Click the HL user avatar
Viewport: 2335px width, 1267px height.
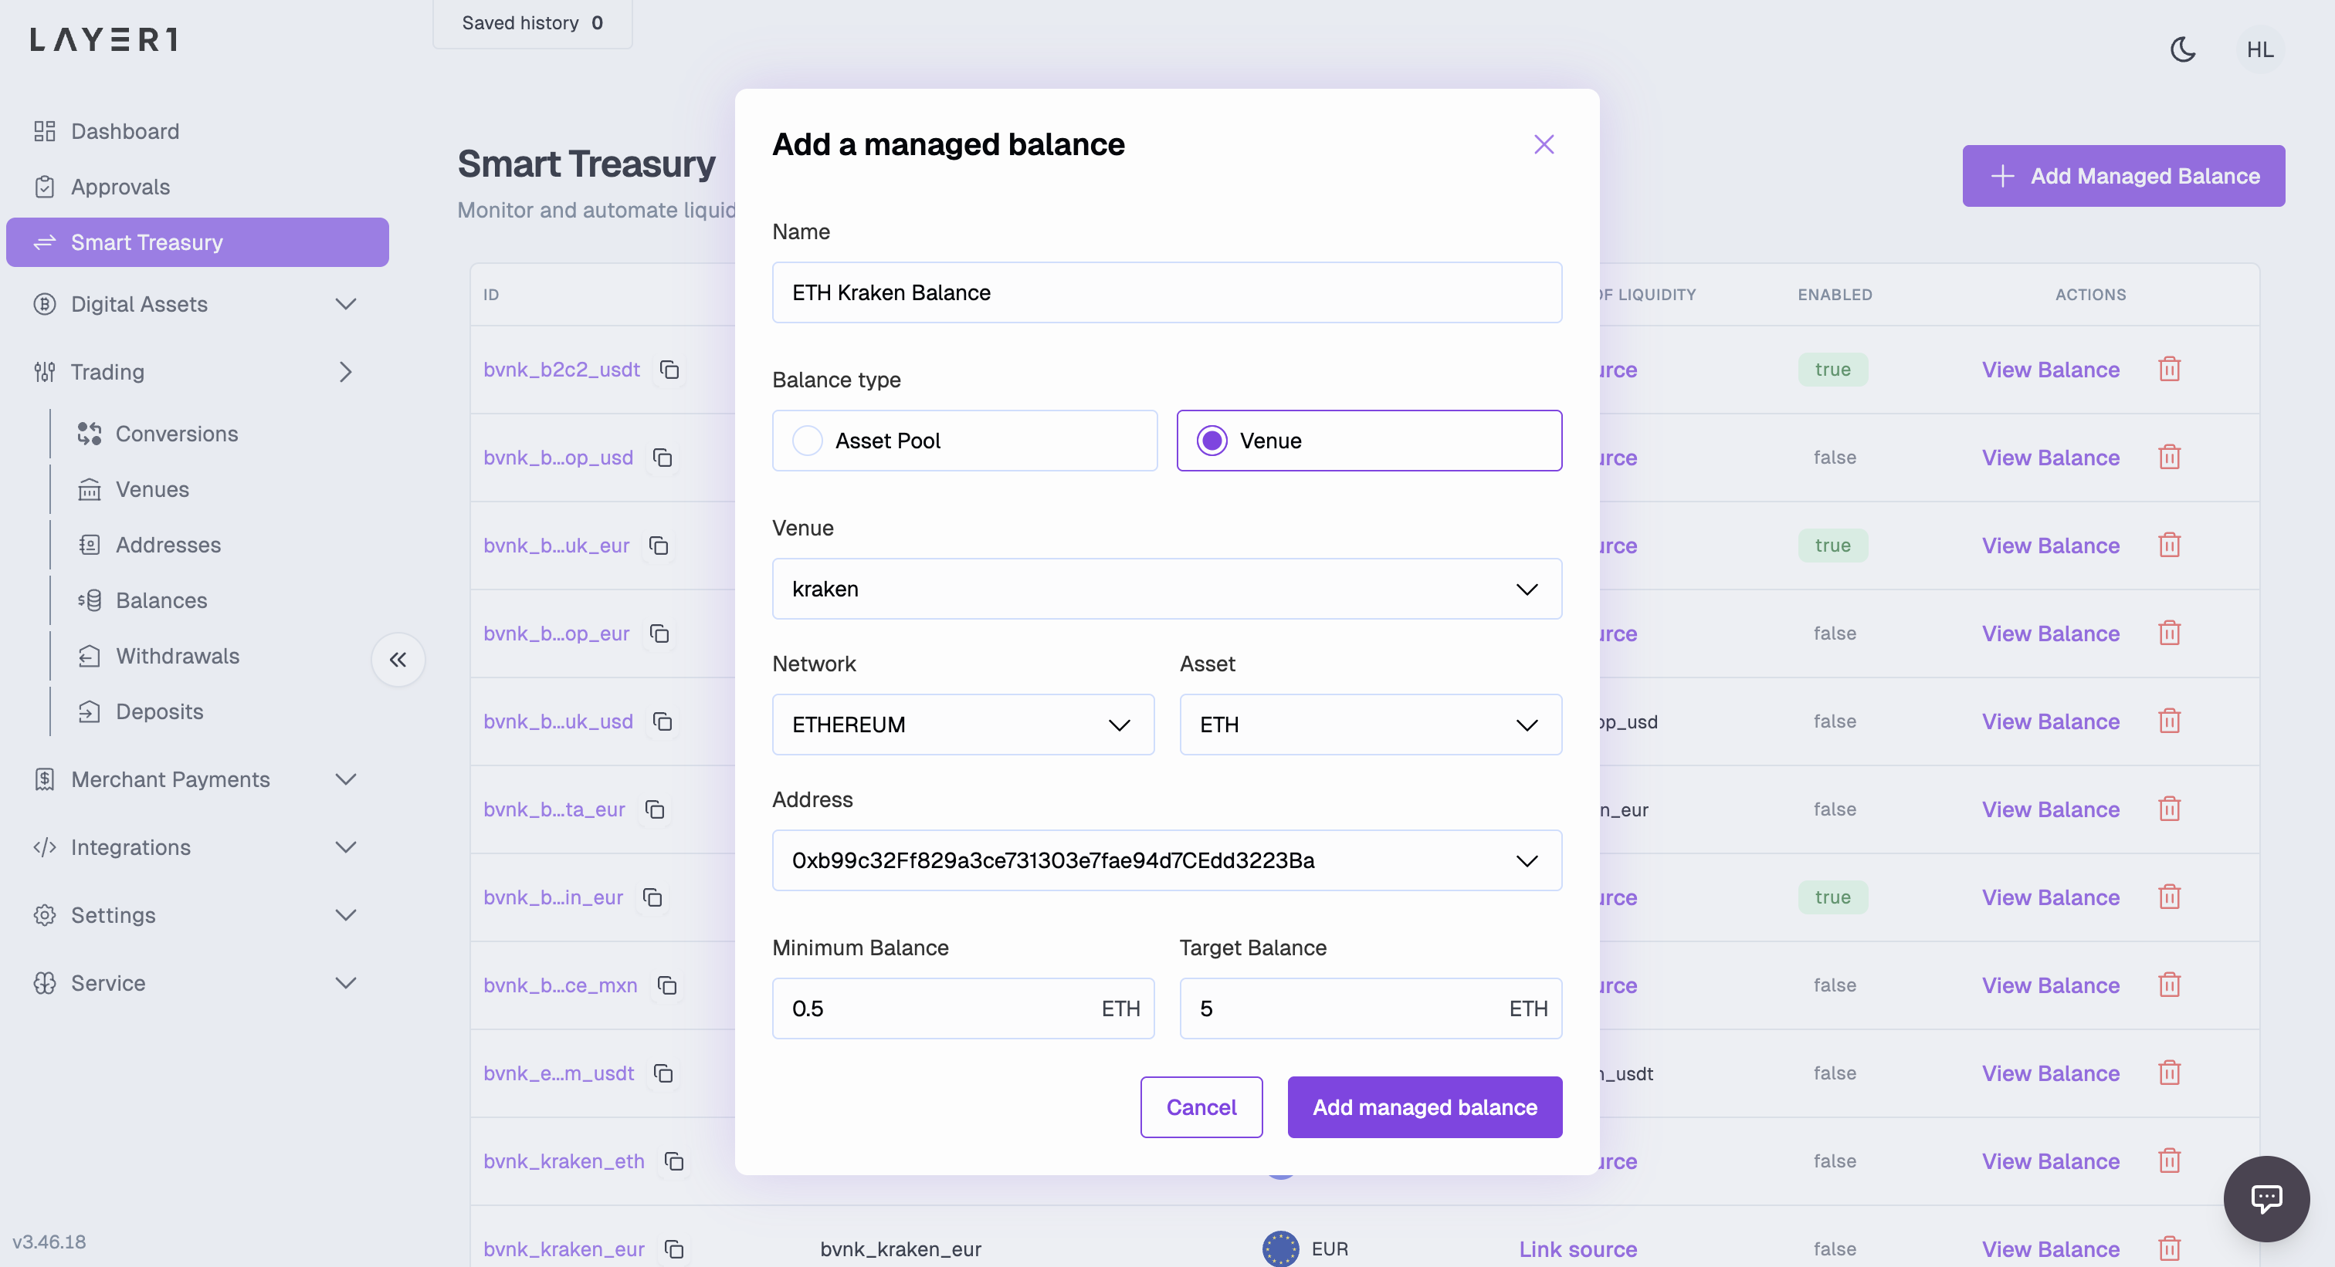pyautogui.click(x=2259, y=49)
